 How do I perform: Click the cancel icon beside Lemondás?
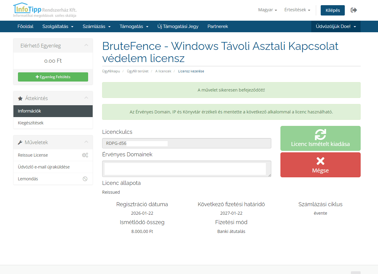tap(85, 179)
